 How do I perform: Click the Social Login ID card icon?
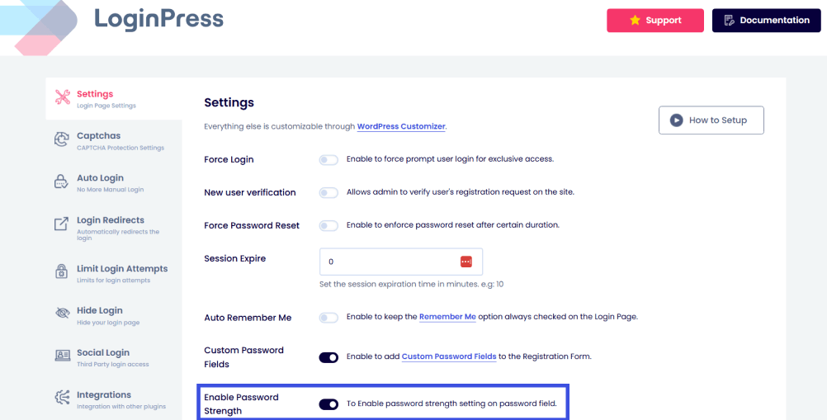click(x=63, y=356)
